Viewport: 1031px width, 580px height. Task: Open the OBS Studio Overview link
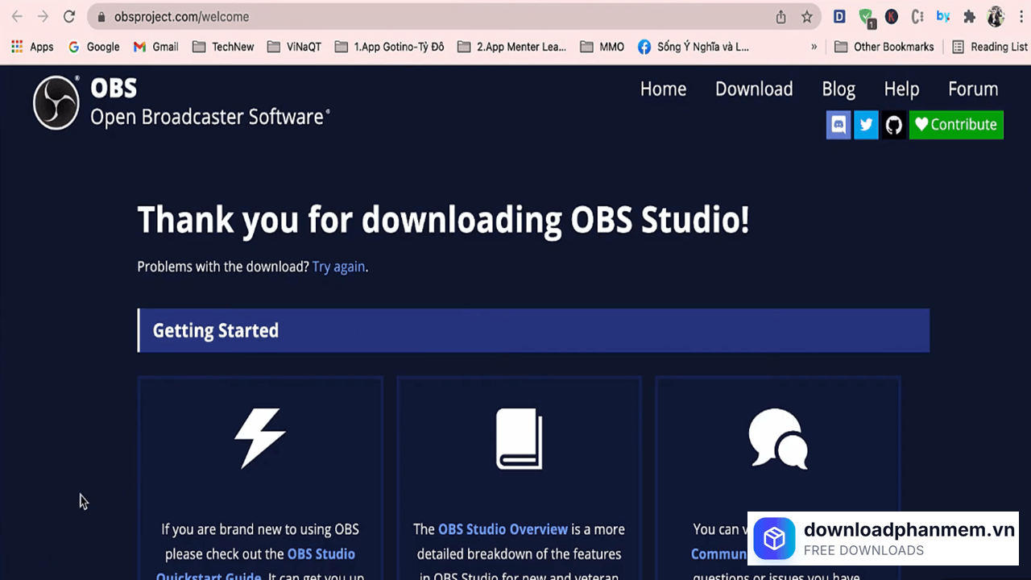(503, 529)
